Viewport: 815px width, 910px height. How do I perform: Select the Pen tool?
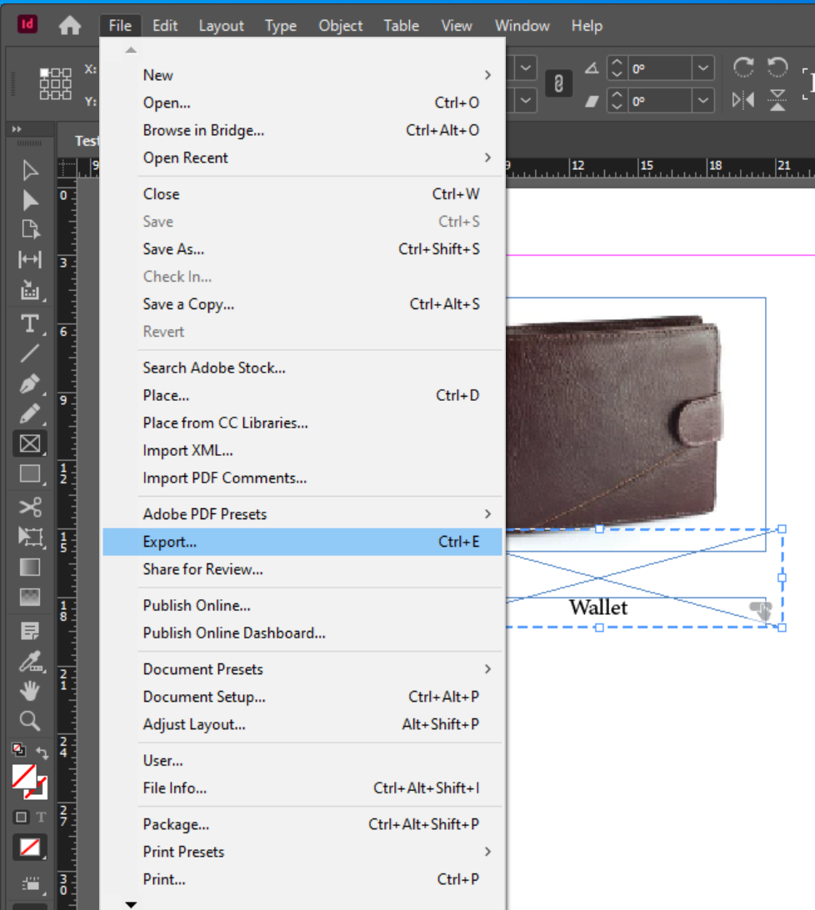click(30, 383)
